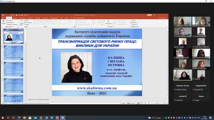The height and width of the screenshot is (120, 214).
Task: Switch to the View (Вид) tab
Action: coord(61,18)
